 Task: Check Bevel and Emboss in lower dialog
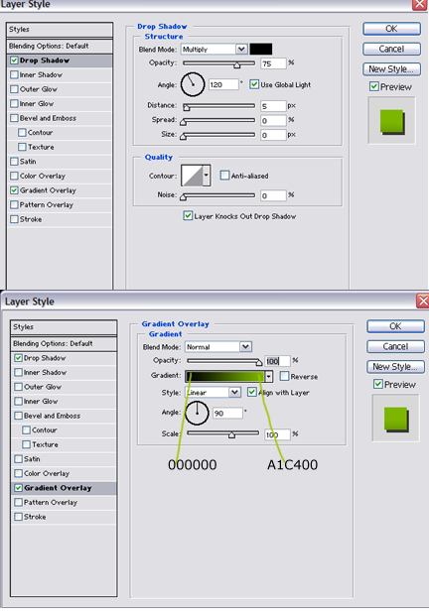18,416
